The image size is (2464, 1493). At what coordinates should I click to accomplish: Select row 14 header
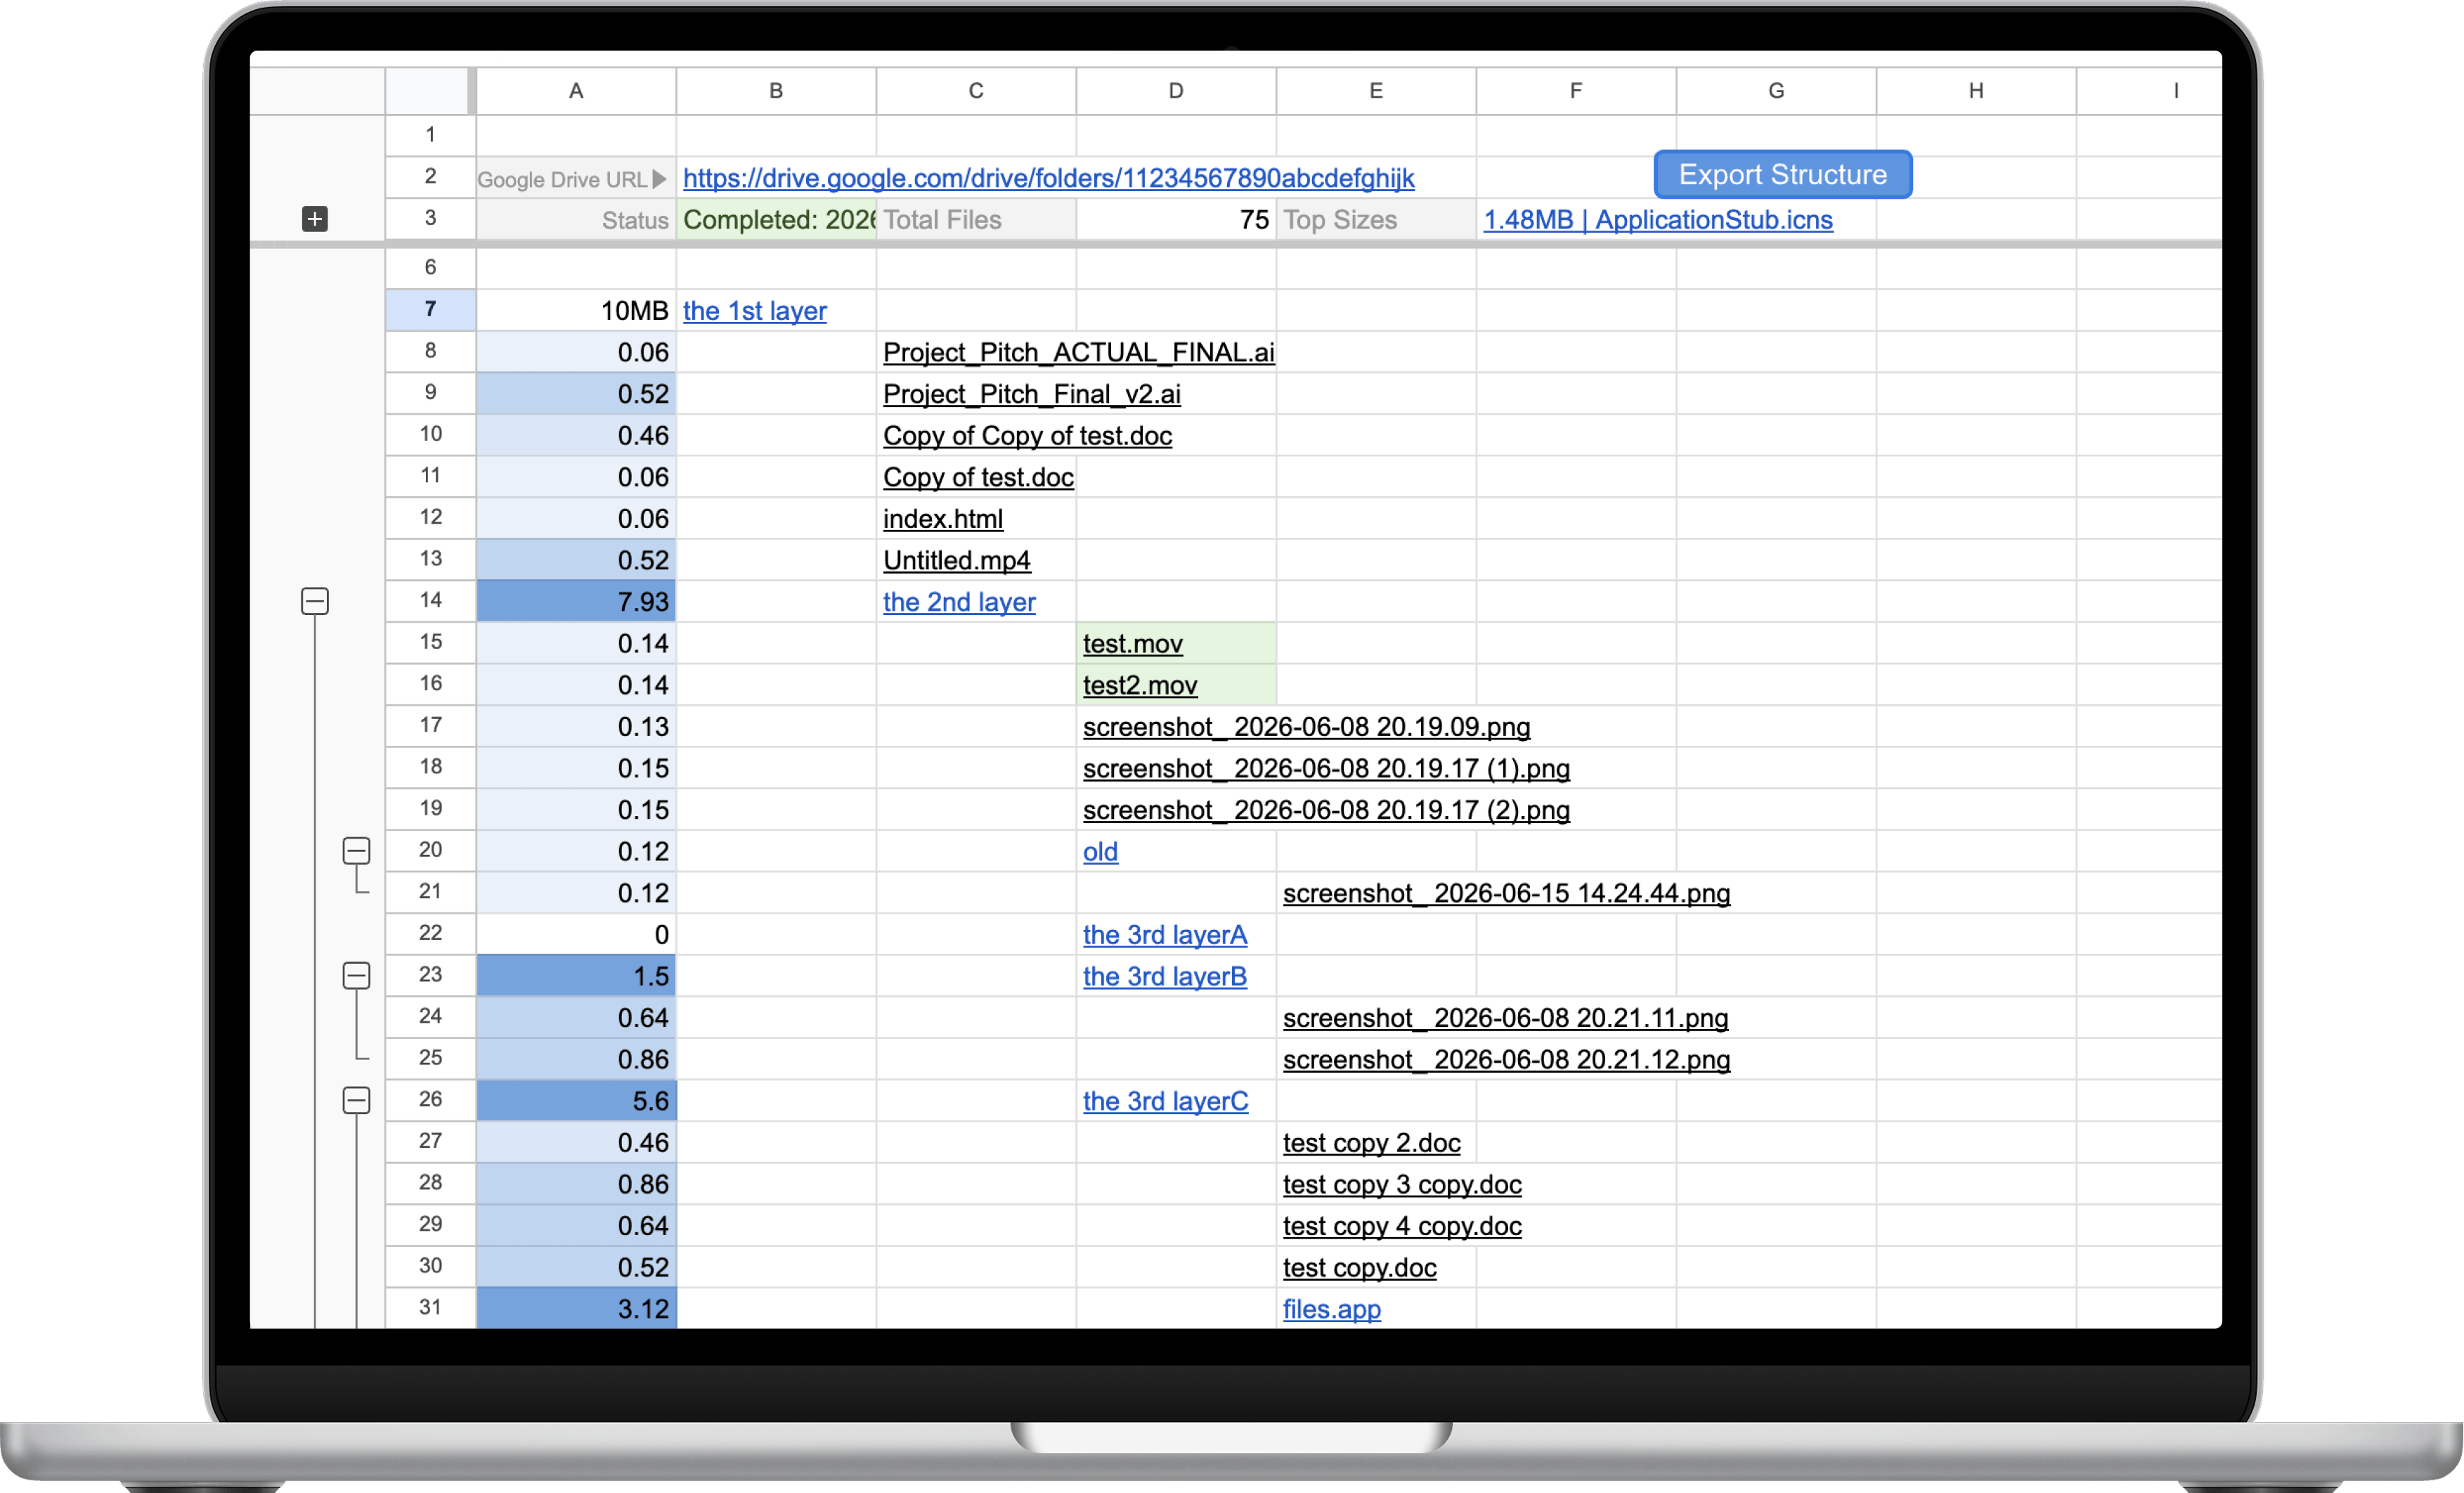point(430,601)
